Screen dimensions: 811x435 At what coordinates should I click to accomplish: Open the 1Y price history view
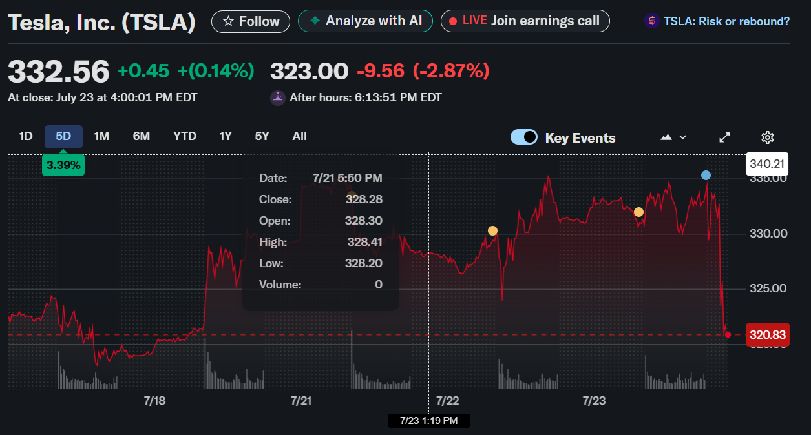tap(226, 136)
